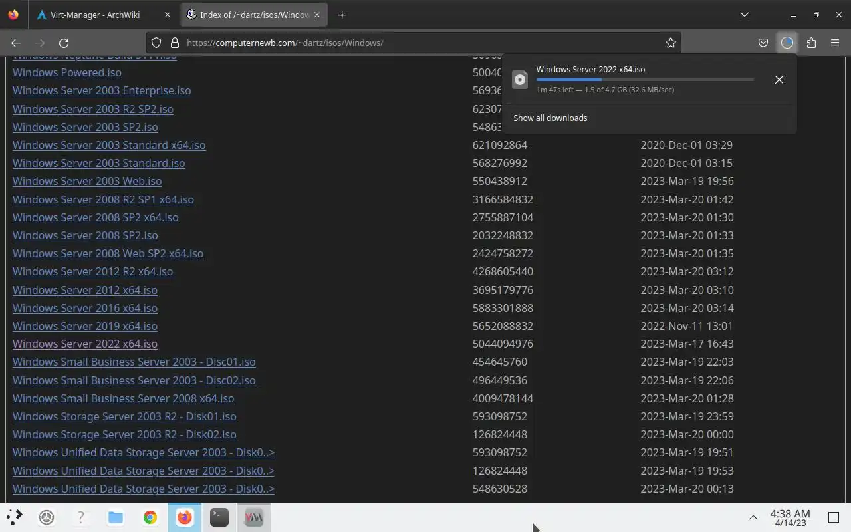Click the download progress bar
This screenshot has height=532, width=851.
click(645, 80)
